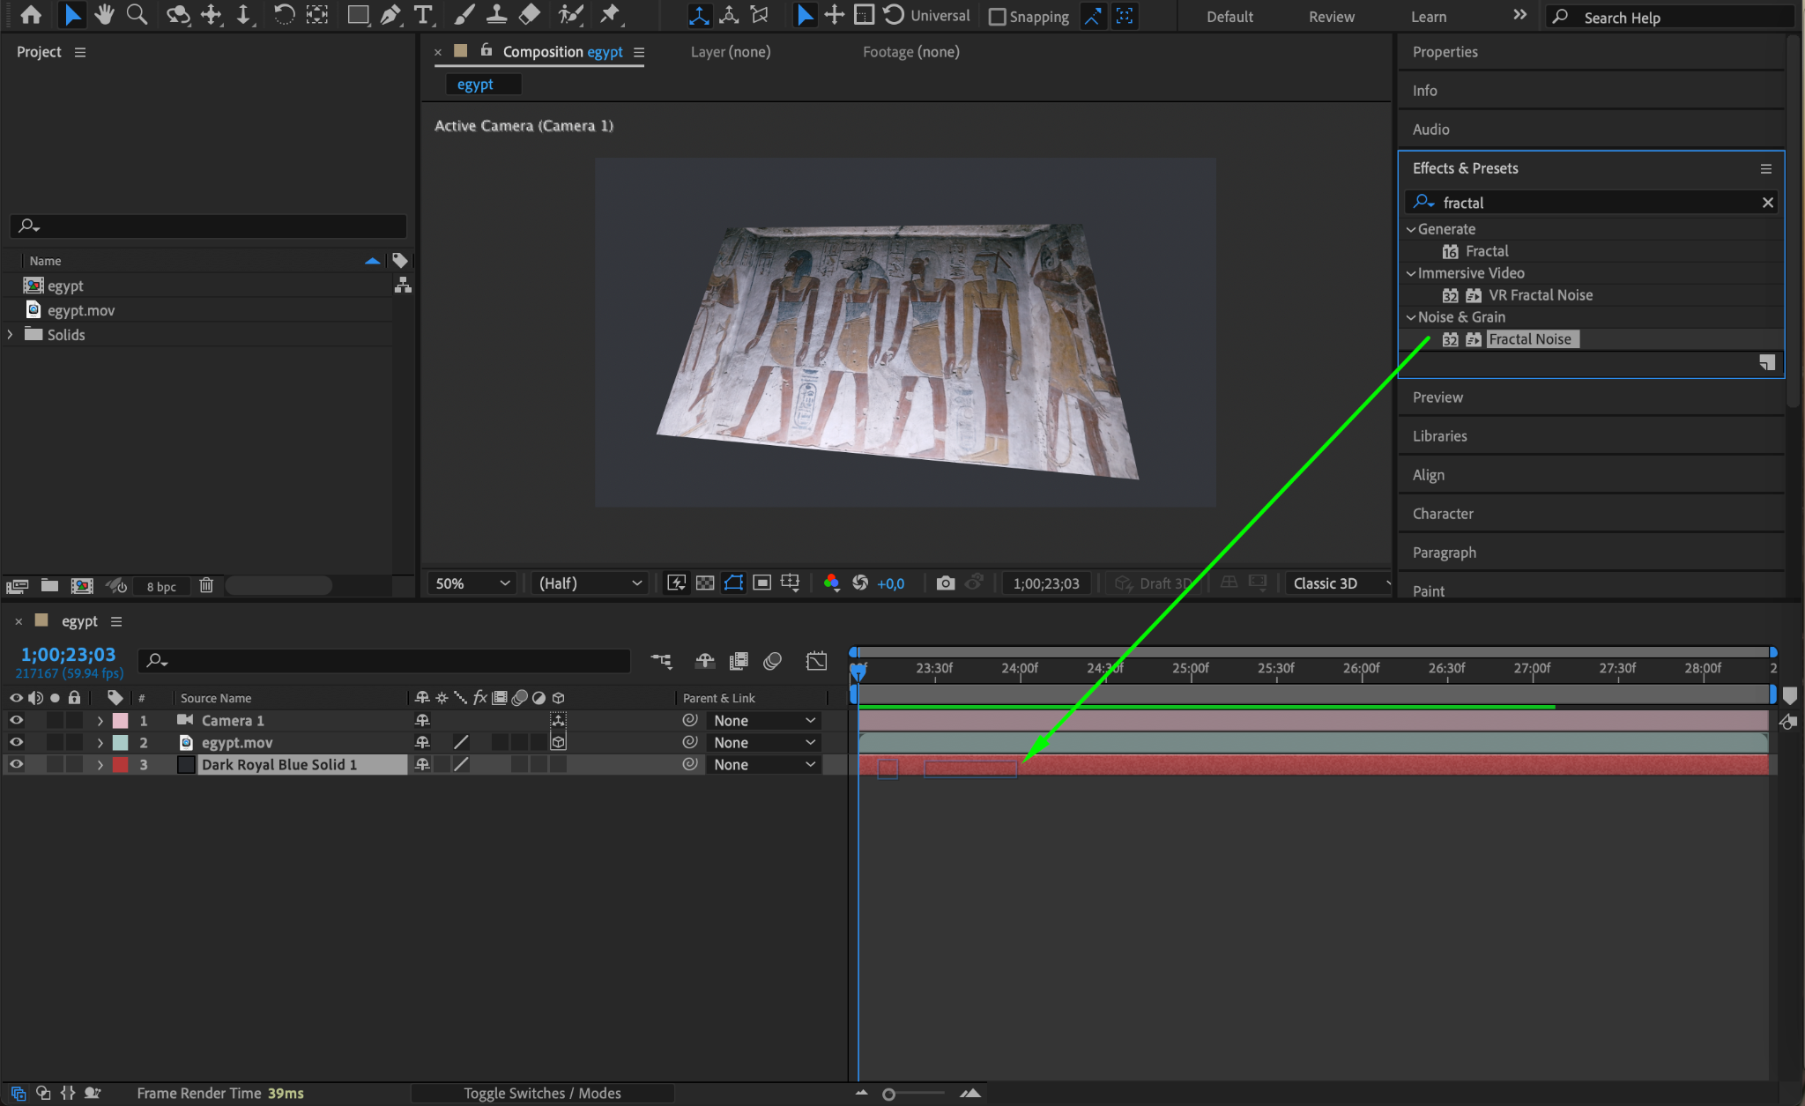Expand the Solids folder

(11, 335)
